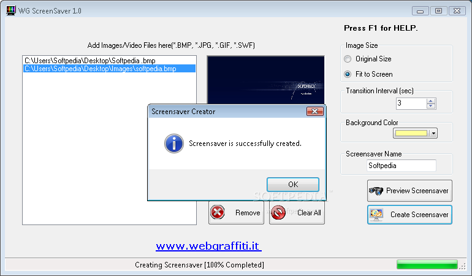Click the red X Remove icon
This screenshot has height=276, width=472.
tap(218, 212)
